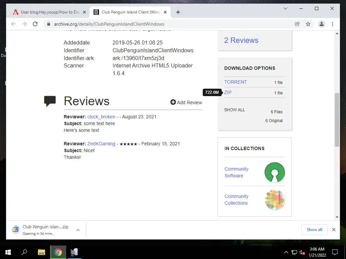Open the tab search chevron
The height and width of the screenshot is (259, 346).
(285, 8)
